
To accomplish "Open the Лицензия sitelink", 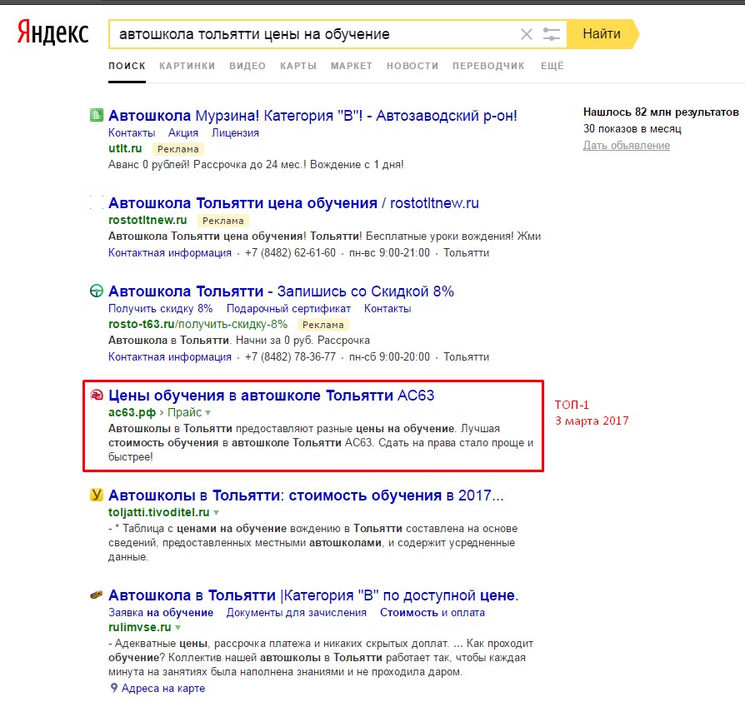I will pos(235,133).
